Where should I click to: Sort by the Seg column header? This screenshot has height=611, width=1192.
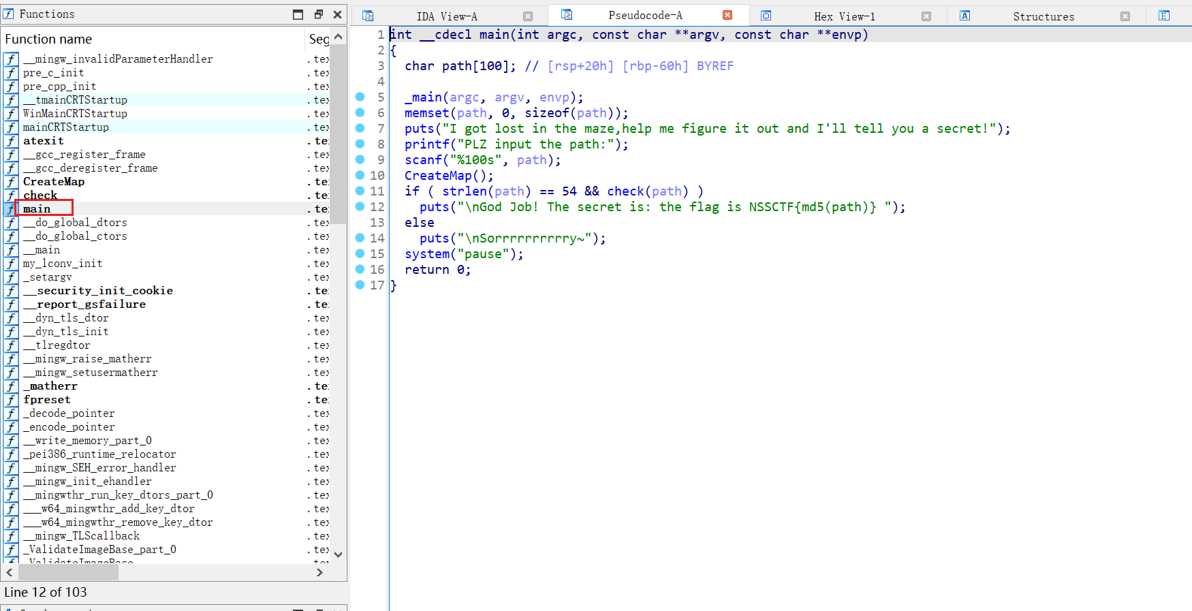click(x=318, y=39)
